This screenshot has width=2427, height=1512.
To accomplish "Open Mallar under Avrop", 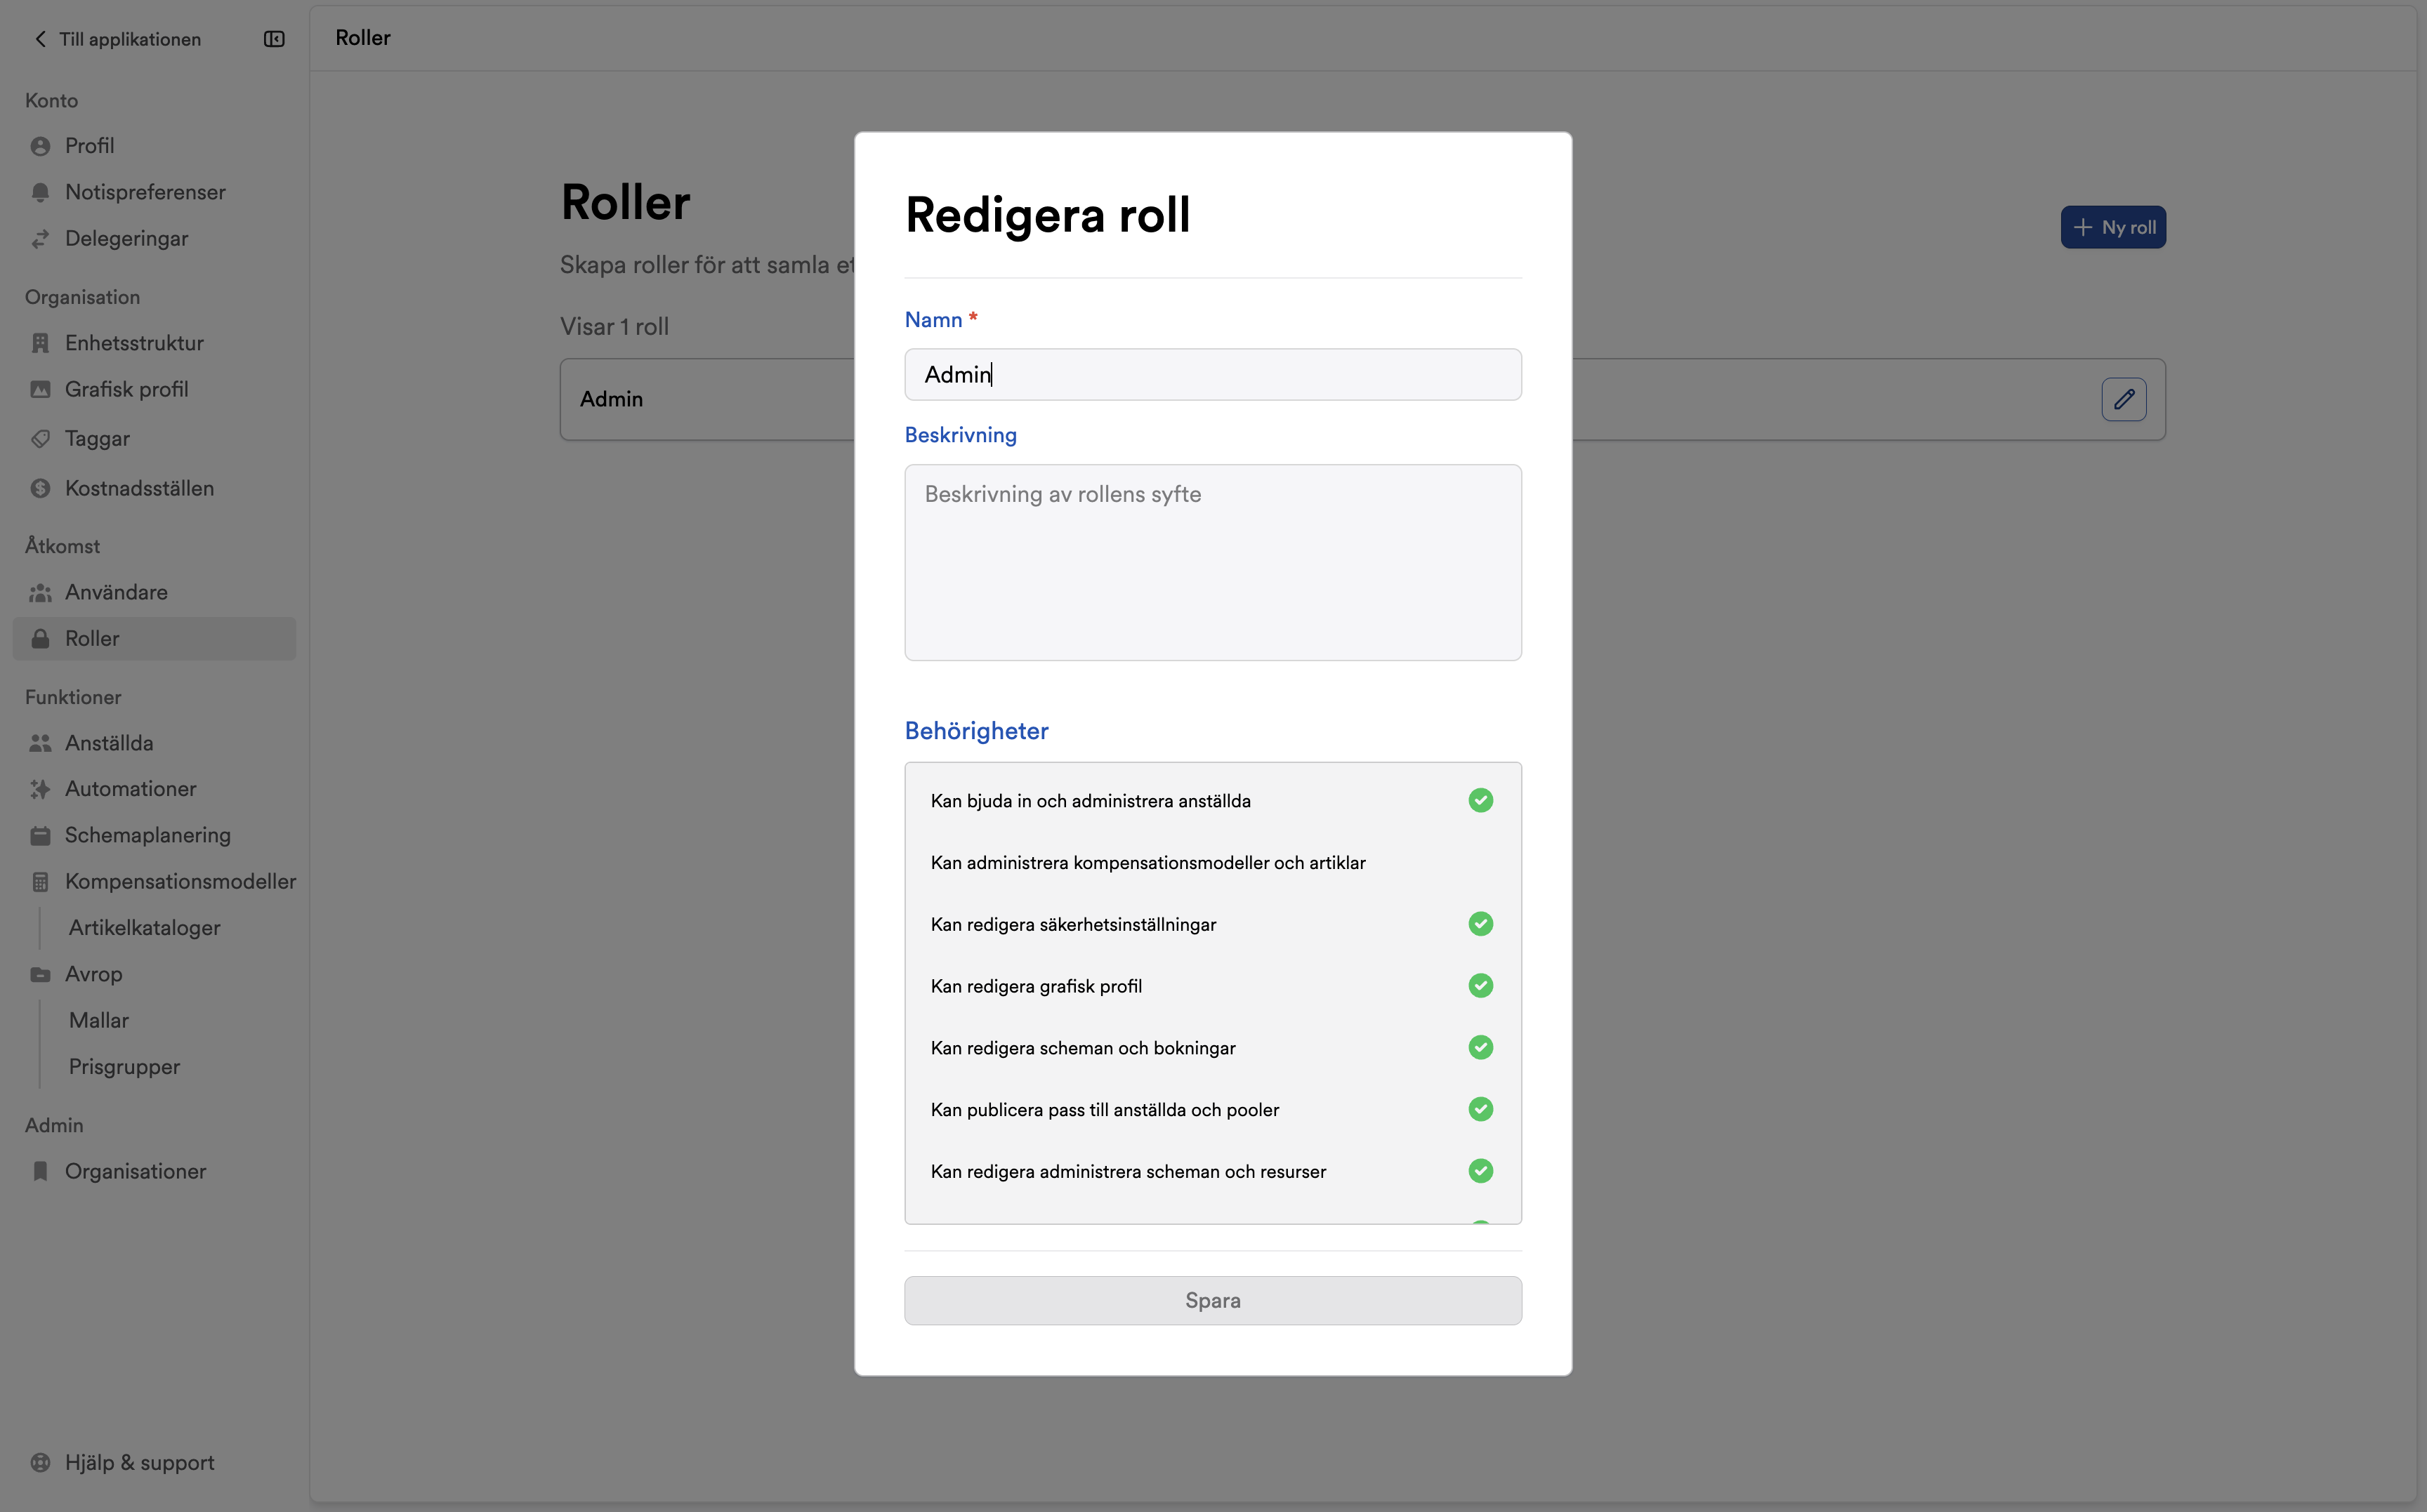I will (x=99, y=1020).
